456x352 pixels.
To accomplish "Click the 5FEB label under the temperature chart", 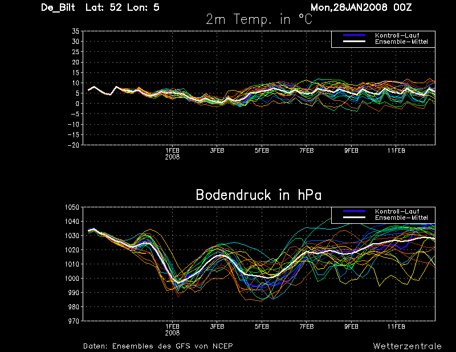I will click(x=262, y=151).
